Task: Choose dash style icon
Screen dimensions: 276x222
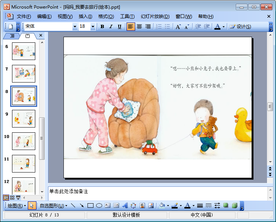Action: click(208, 205)
